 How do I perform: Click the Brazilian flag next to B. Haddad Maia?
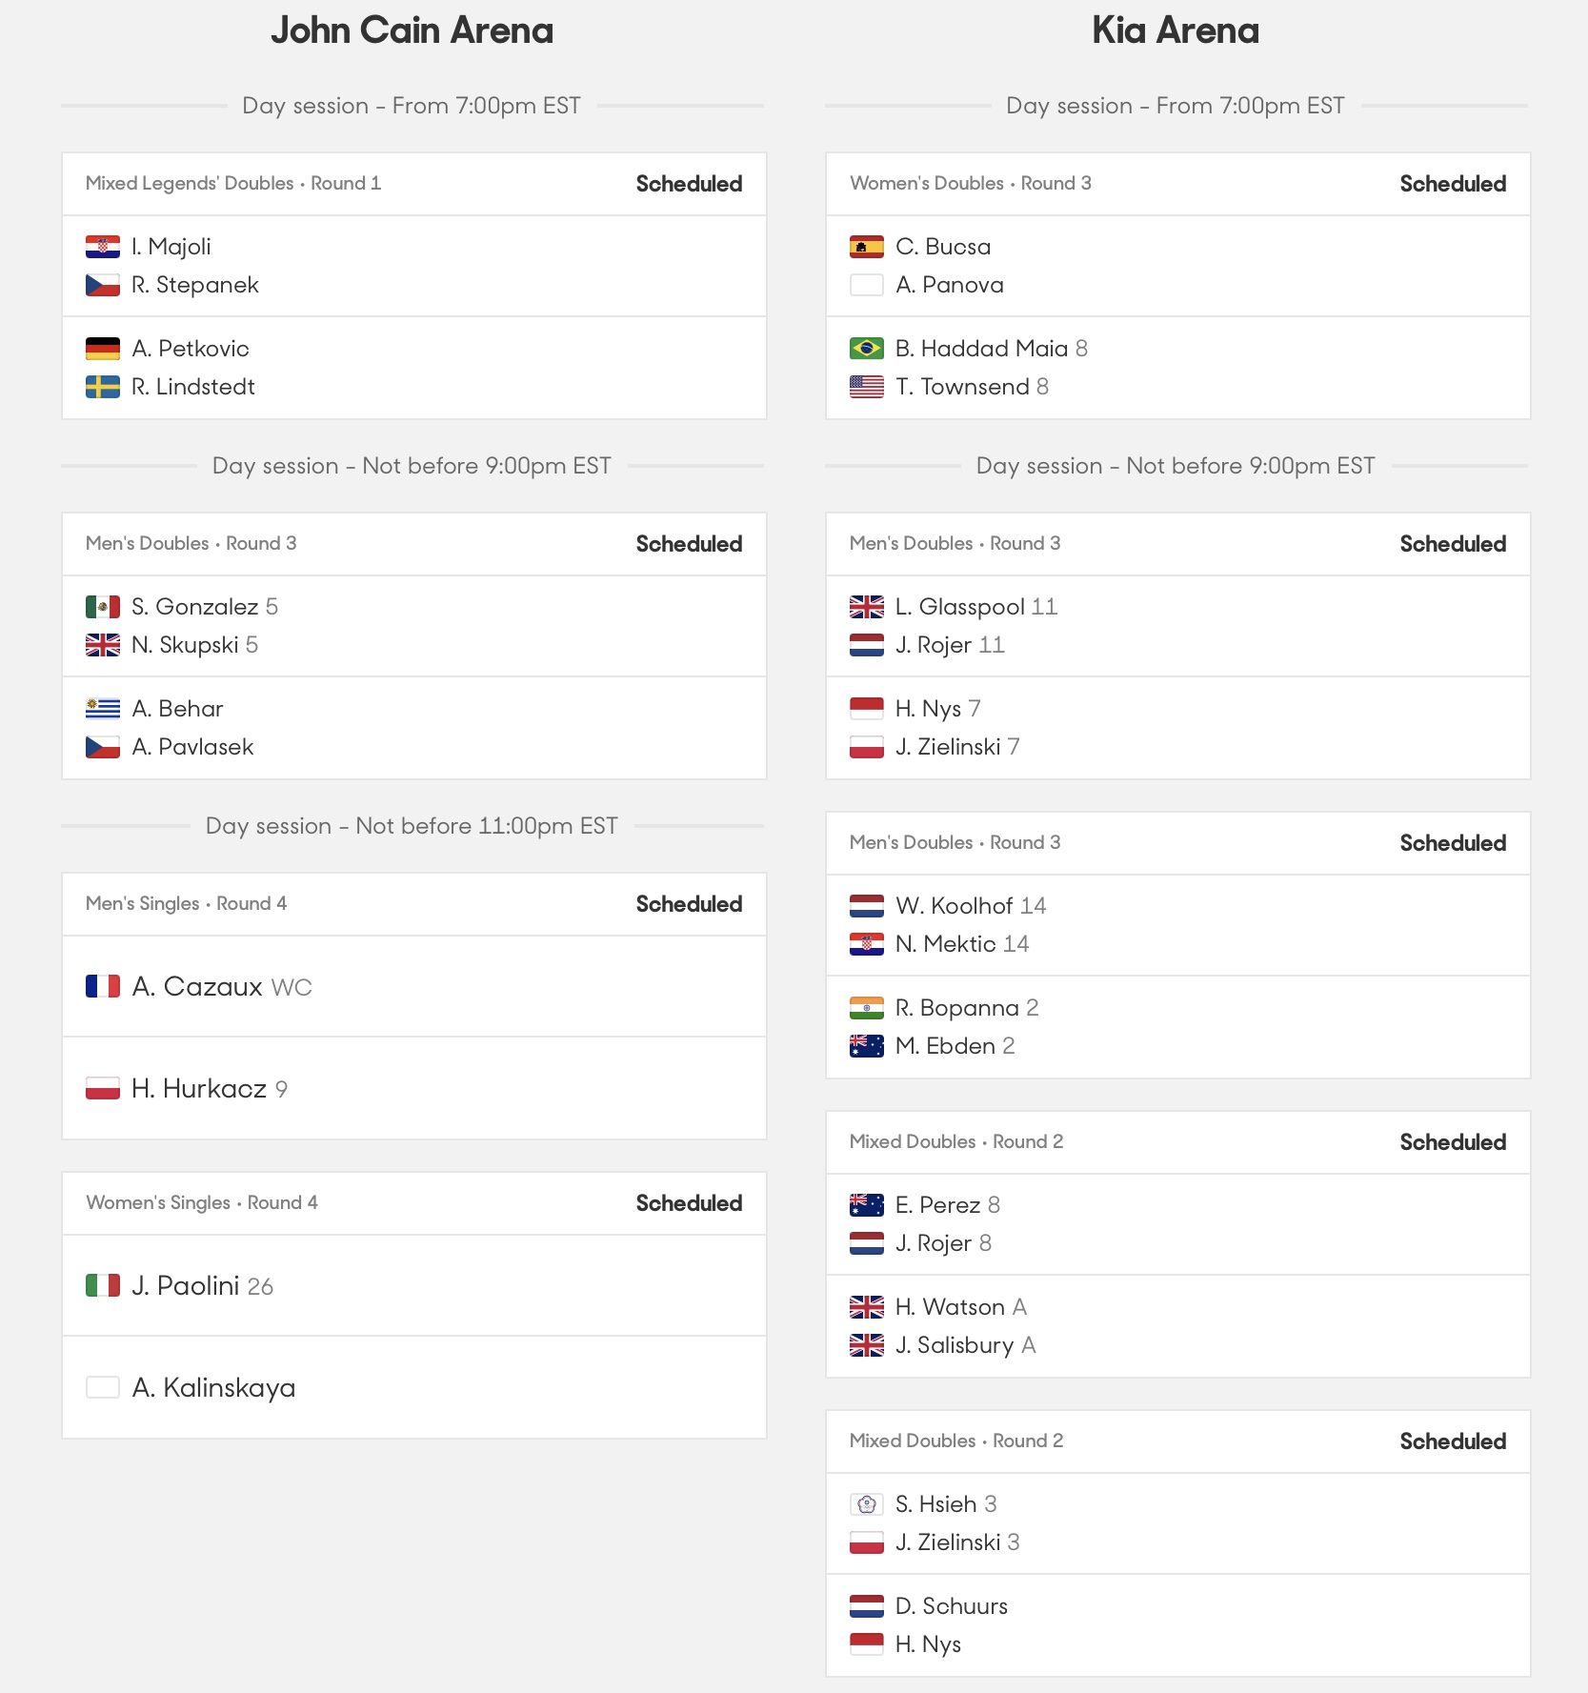click(x=867, y=349)
